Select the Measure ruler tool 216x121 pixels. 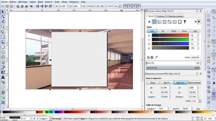pos(3,32)
